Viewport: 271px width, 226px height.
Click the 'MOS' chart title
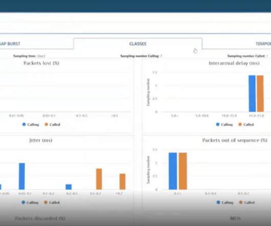pos(235,218)
